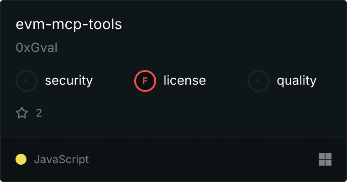Open the evm-mcp-tools server title
The image size is (347, 182).
click(x=68, y=24)
